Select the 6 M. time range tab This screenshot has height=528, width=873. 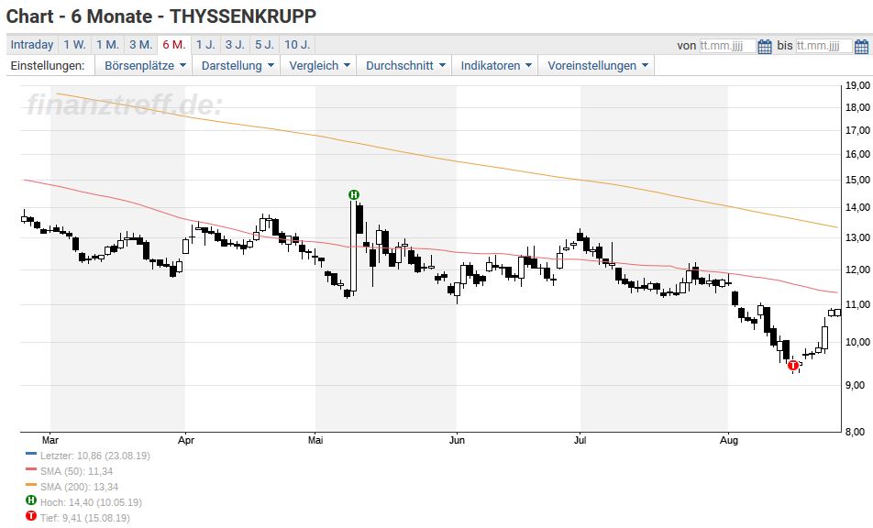pyautogui.click(x=174, y=45)
